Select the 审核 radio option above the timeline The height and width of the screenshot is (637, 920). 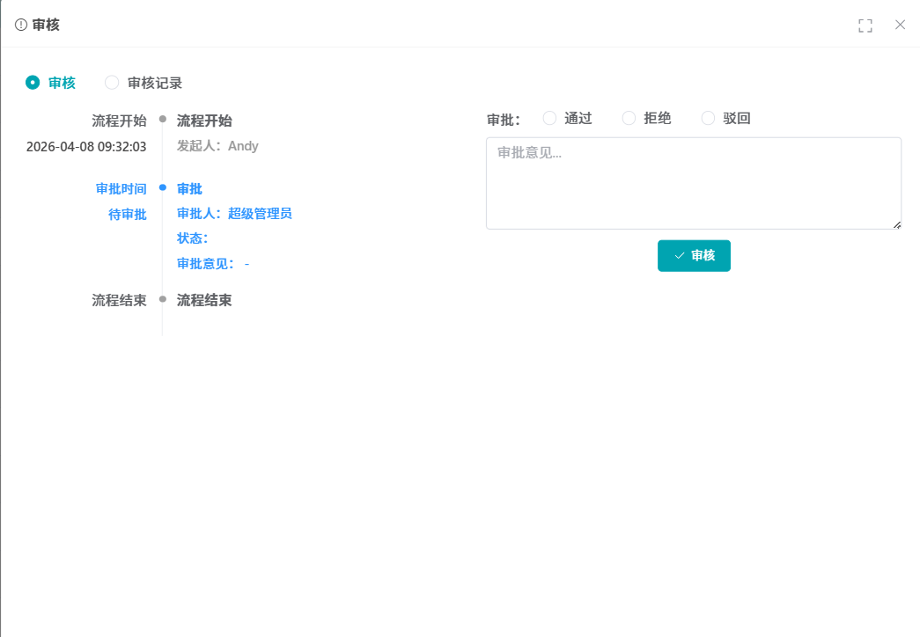coord(33,83)
